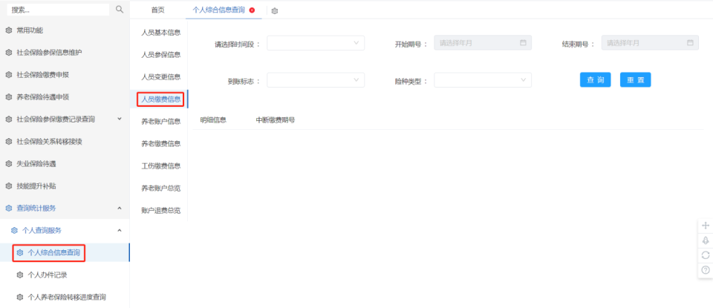This screenshot has height=308, width=713.
Task: Select 人员缴费信息 in side menu
Action: point(161,99)
